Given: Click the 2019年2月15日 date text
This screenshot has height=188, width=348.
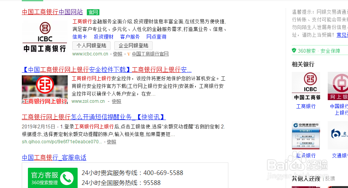Looking at the screenshot, I should click(x=38, y=126).
